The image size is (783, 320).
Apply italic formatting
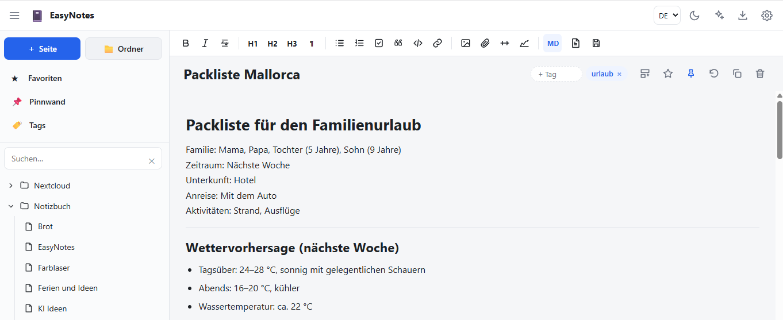(205, 43)
